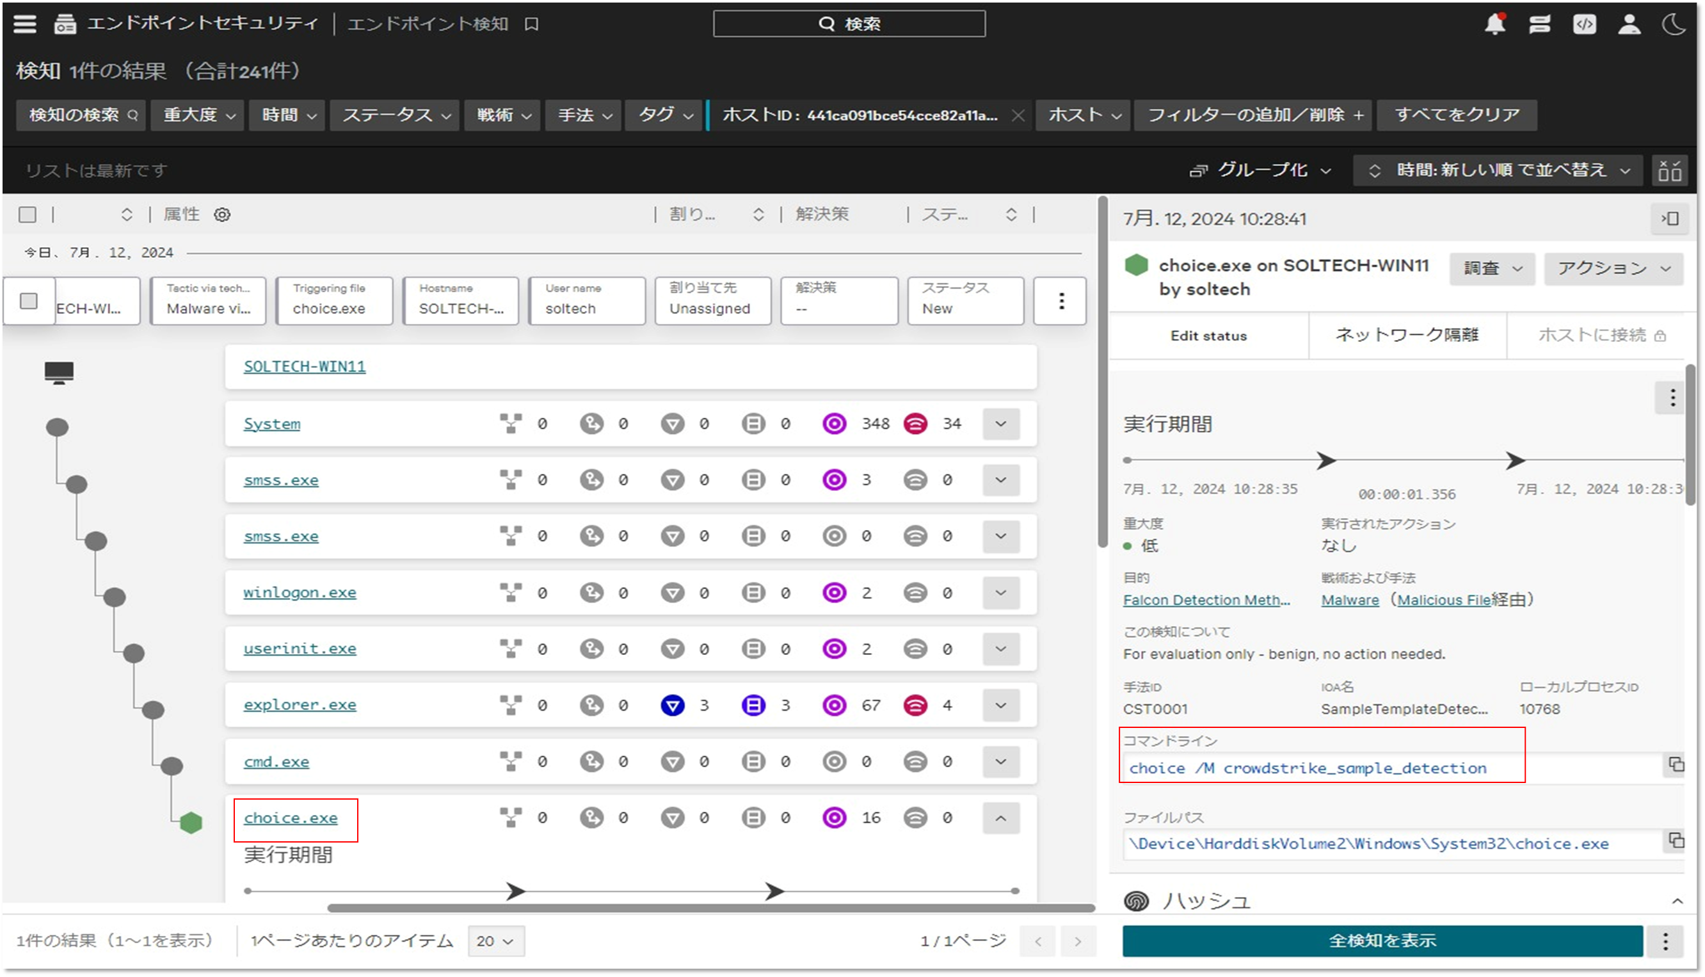Open the Falcon Detection Meth... link

(1206, 600)
